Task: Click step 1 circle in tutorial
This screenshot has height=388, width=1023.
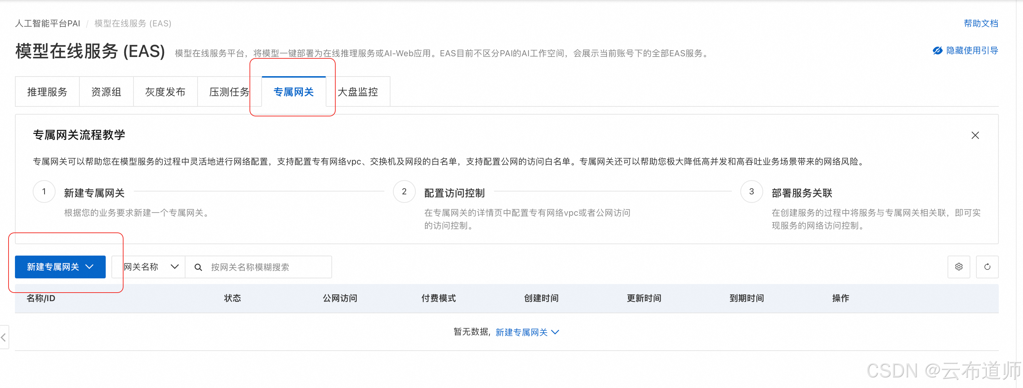Action: pos(44,192)
